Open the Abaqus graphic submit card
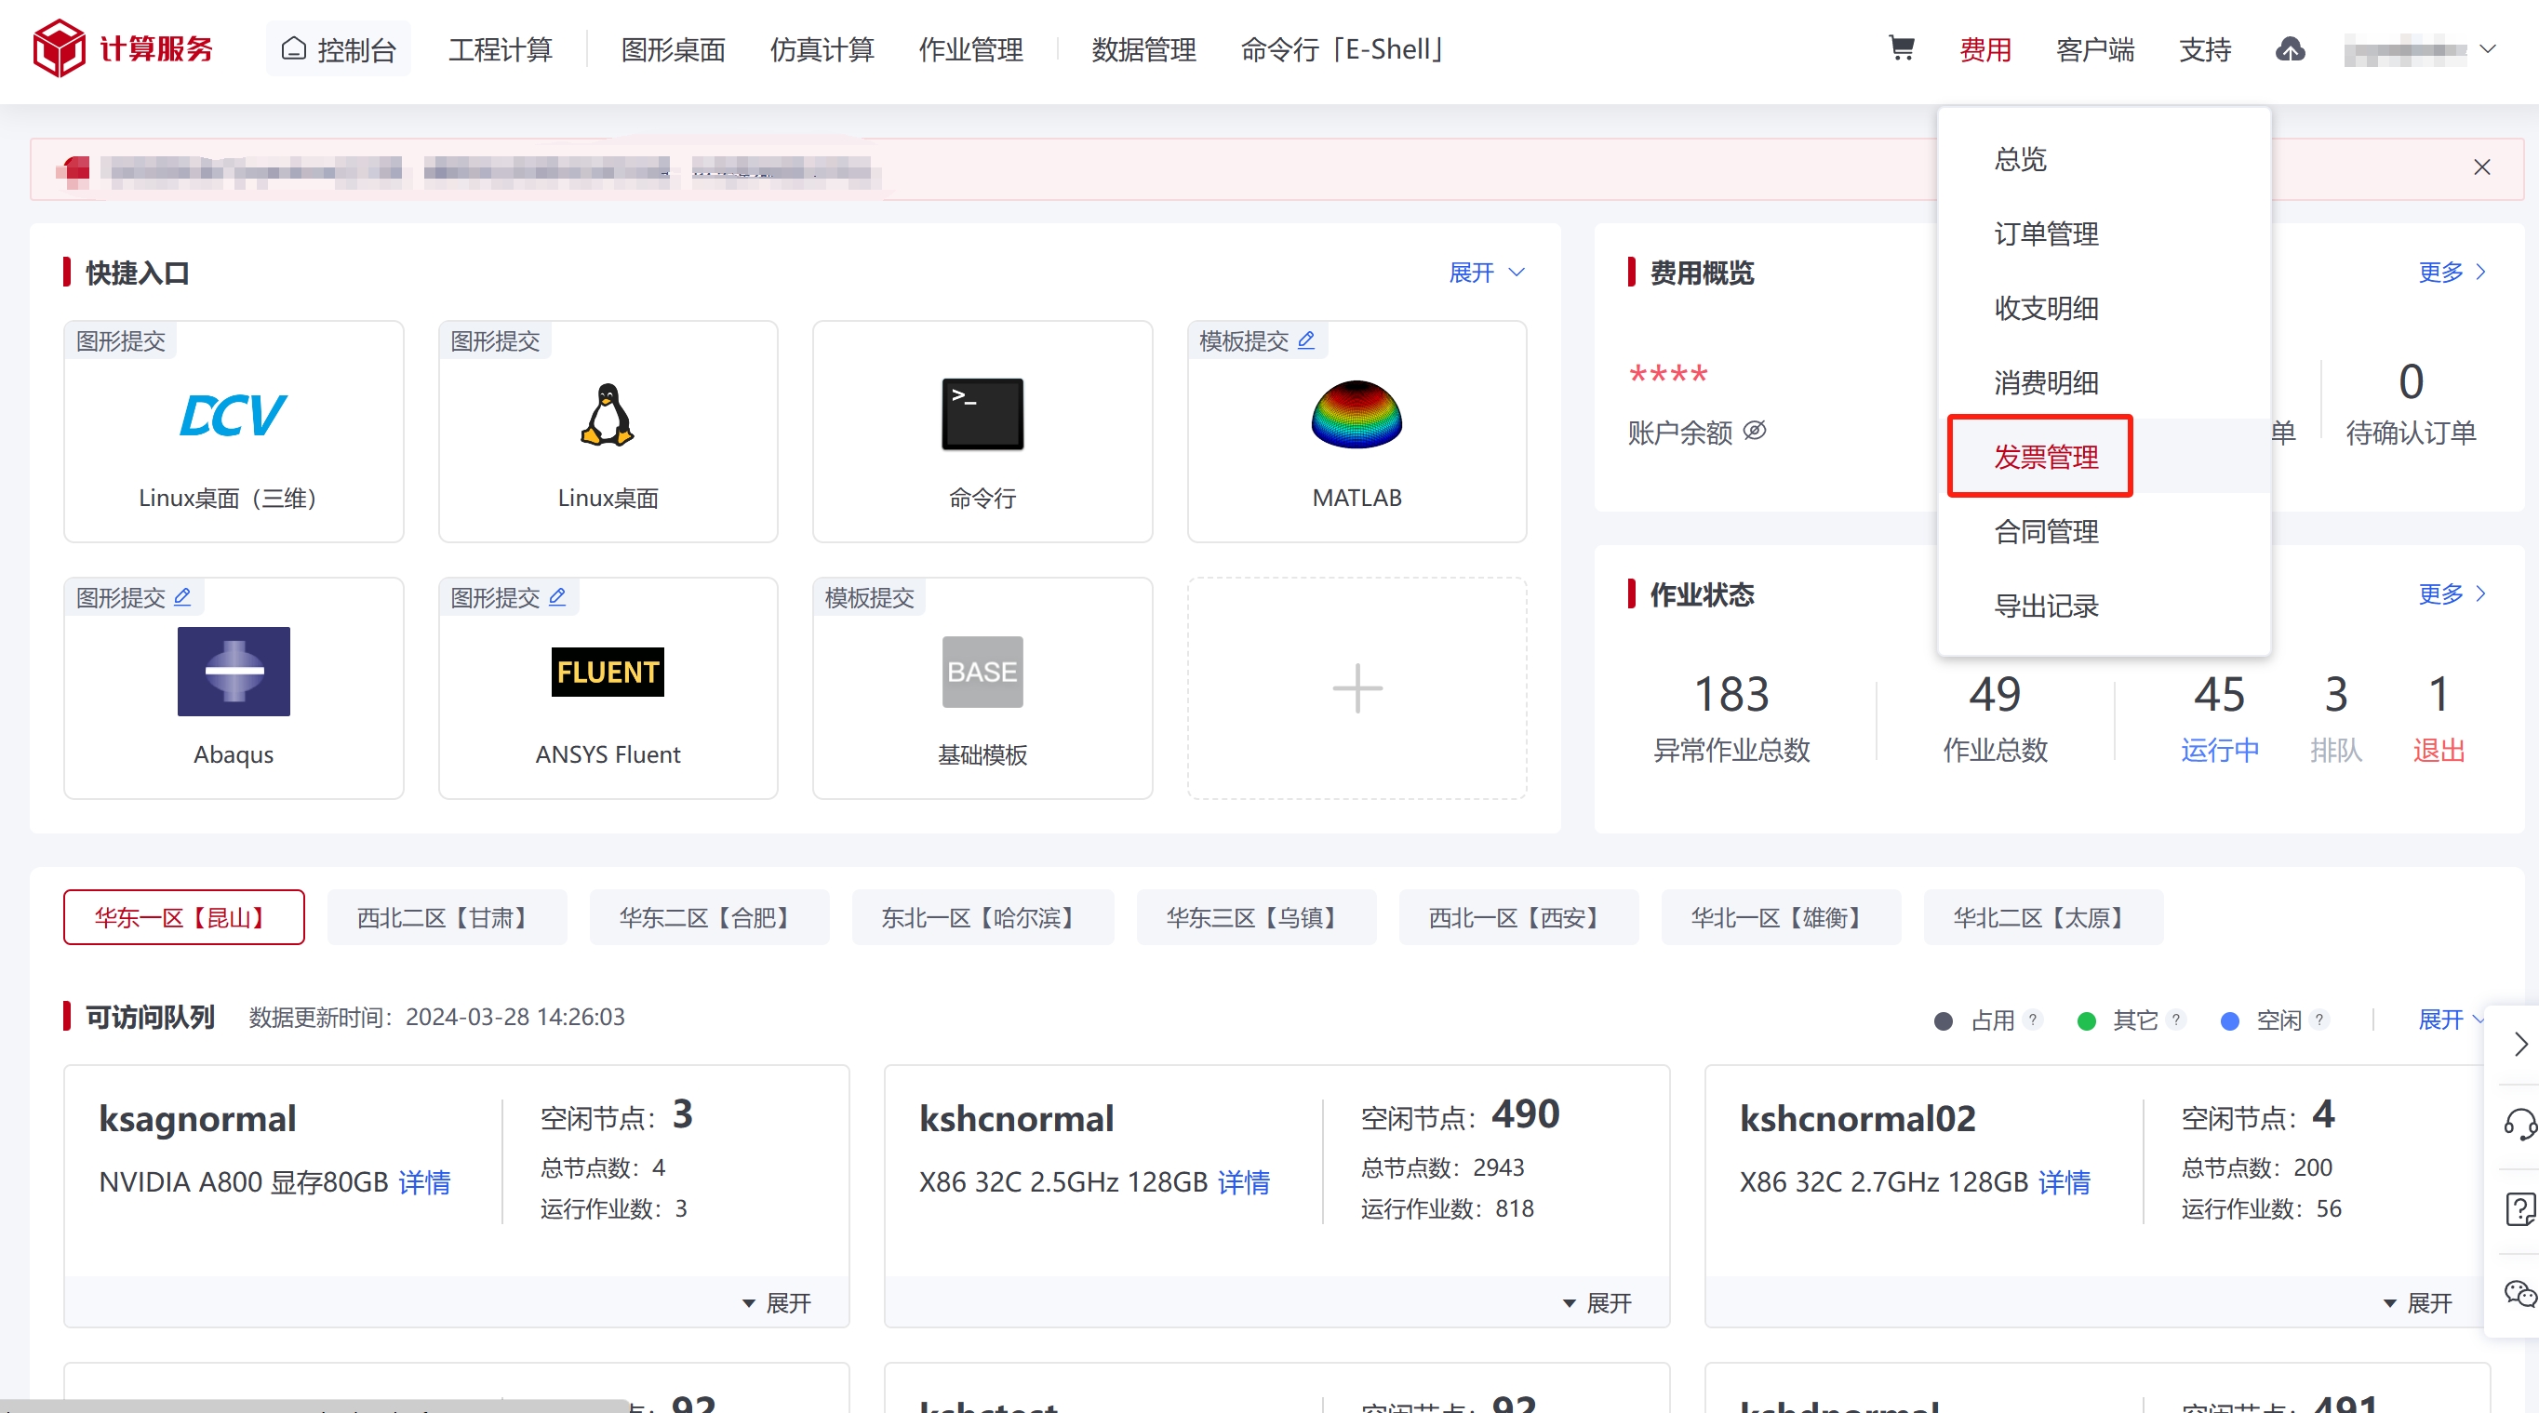2539x1413 pixels. (234, 687)
